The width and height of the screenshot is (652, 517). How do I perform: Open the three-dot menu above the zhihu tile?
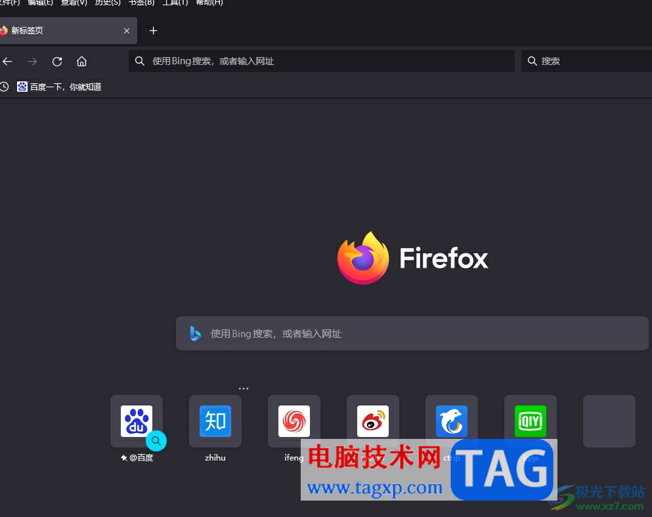pos(244,388)
